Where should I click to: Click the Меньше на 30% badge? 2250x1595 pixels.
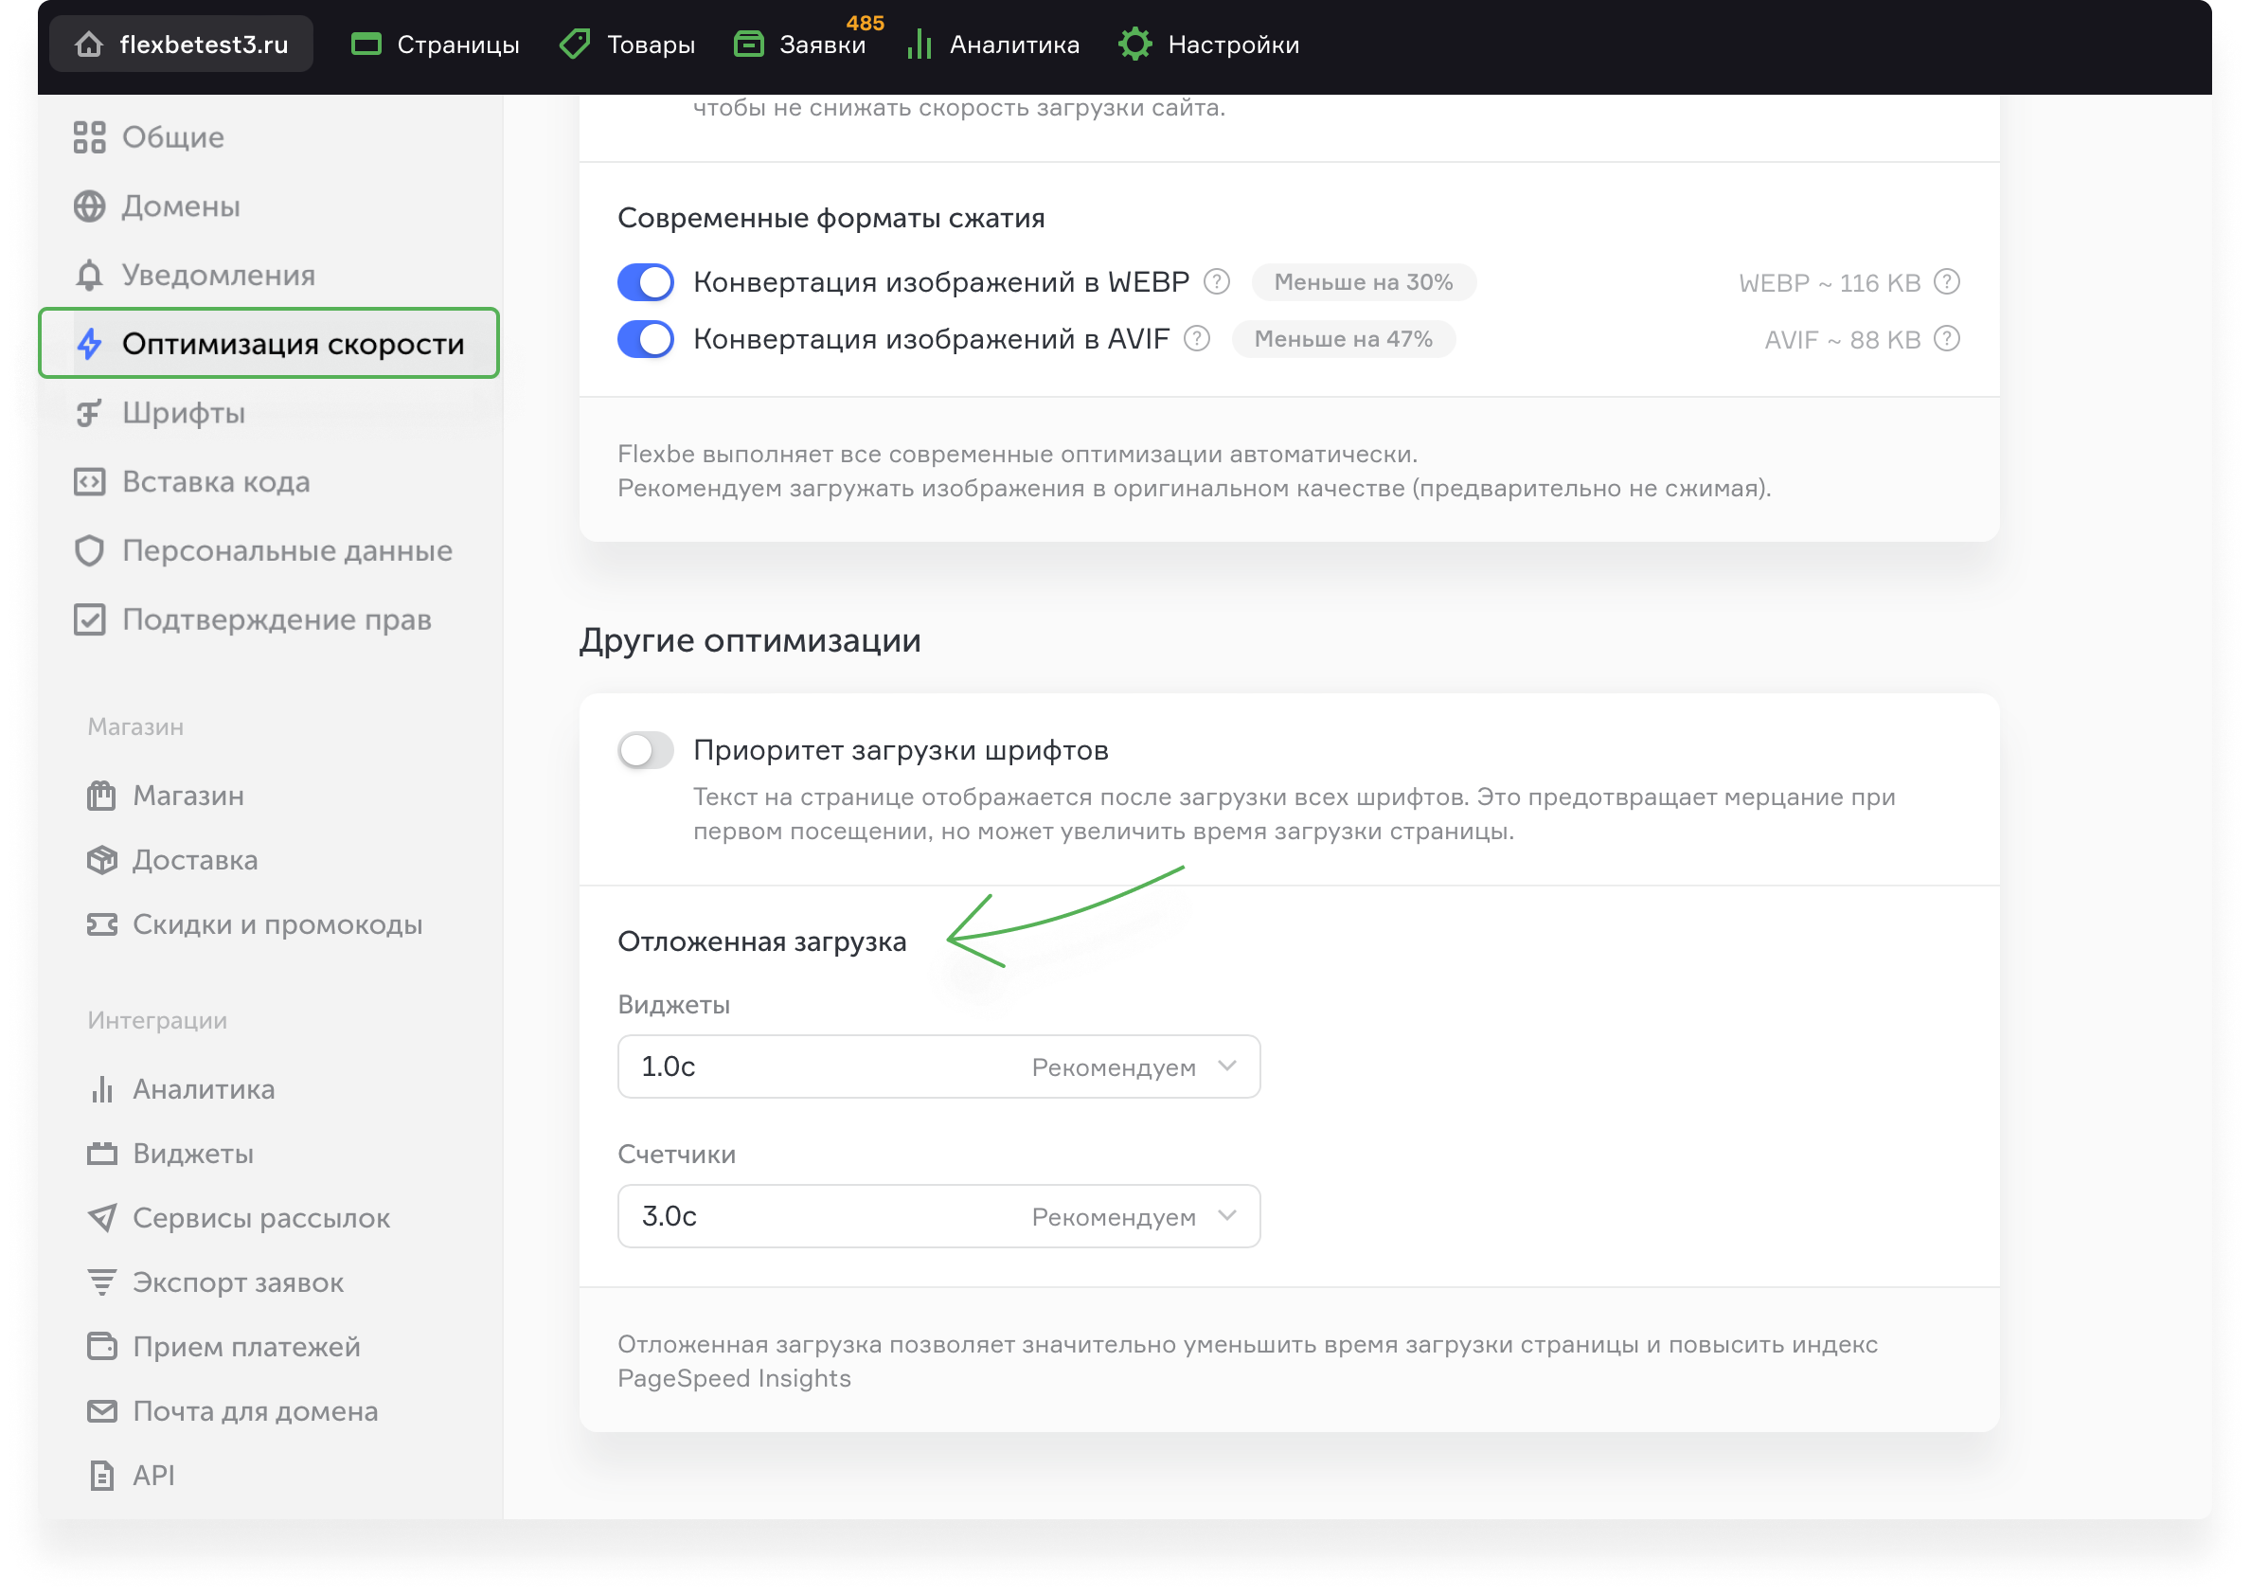point(1364,282)
